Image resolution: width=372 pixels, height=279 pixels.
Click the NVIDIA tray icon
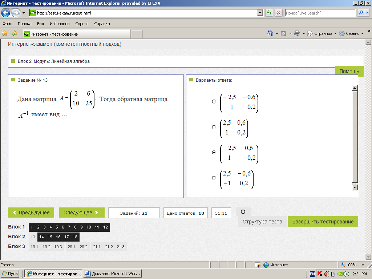click(340, 274)
